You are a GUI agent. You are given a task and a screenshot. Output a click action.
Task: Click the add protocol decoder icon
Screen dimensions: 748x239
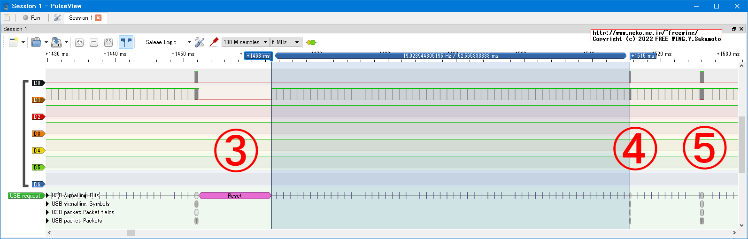pos(311,42)
